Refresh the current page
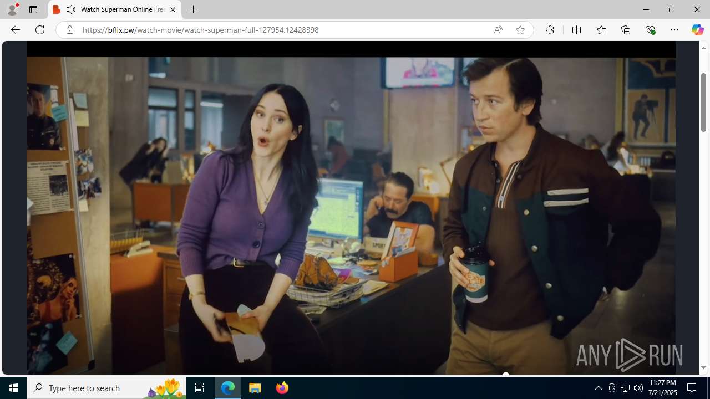This screenshot has width=710, height=399. 40,30
